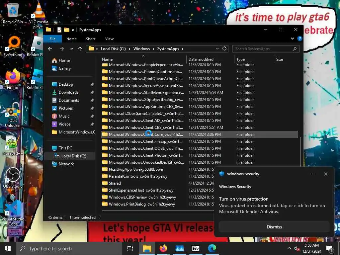This screenshot has width=340, height=255.
Task: Click the taskbar clock and date
Action: [311, 248]
